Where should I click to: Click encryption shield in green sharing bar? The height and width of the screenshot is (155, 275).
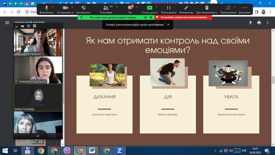pyautogui.click(x=151, y=18)
